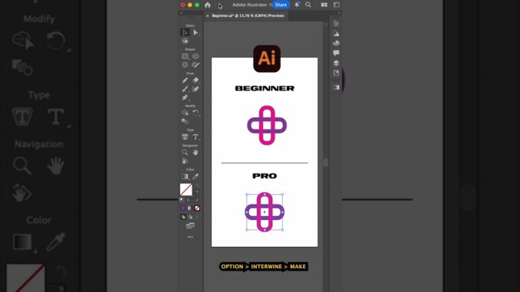Apply Gradient mode button below fill
The height and width of the screenshot is (292, 520).
(189, 208)
